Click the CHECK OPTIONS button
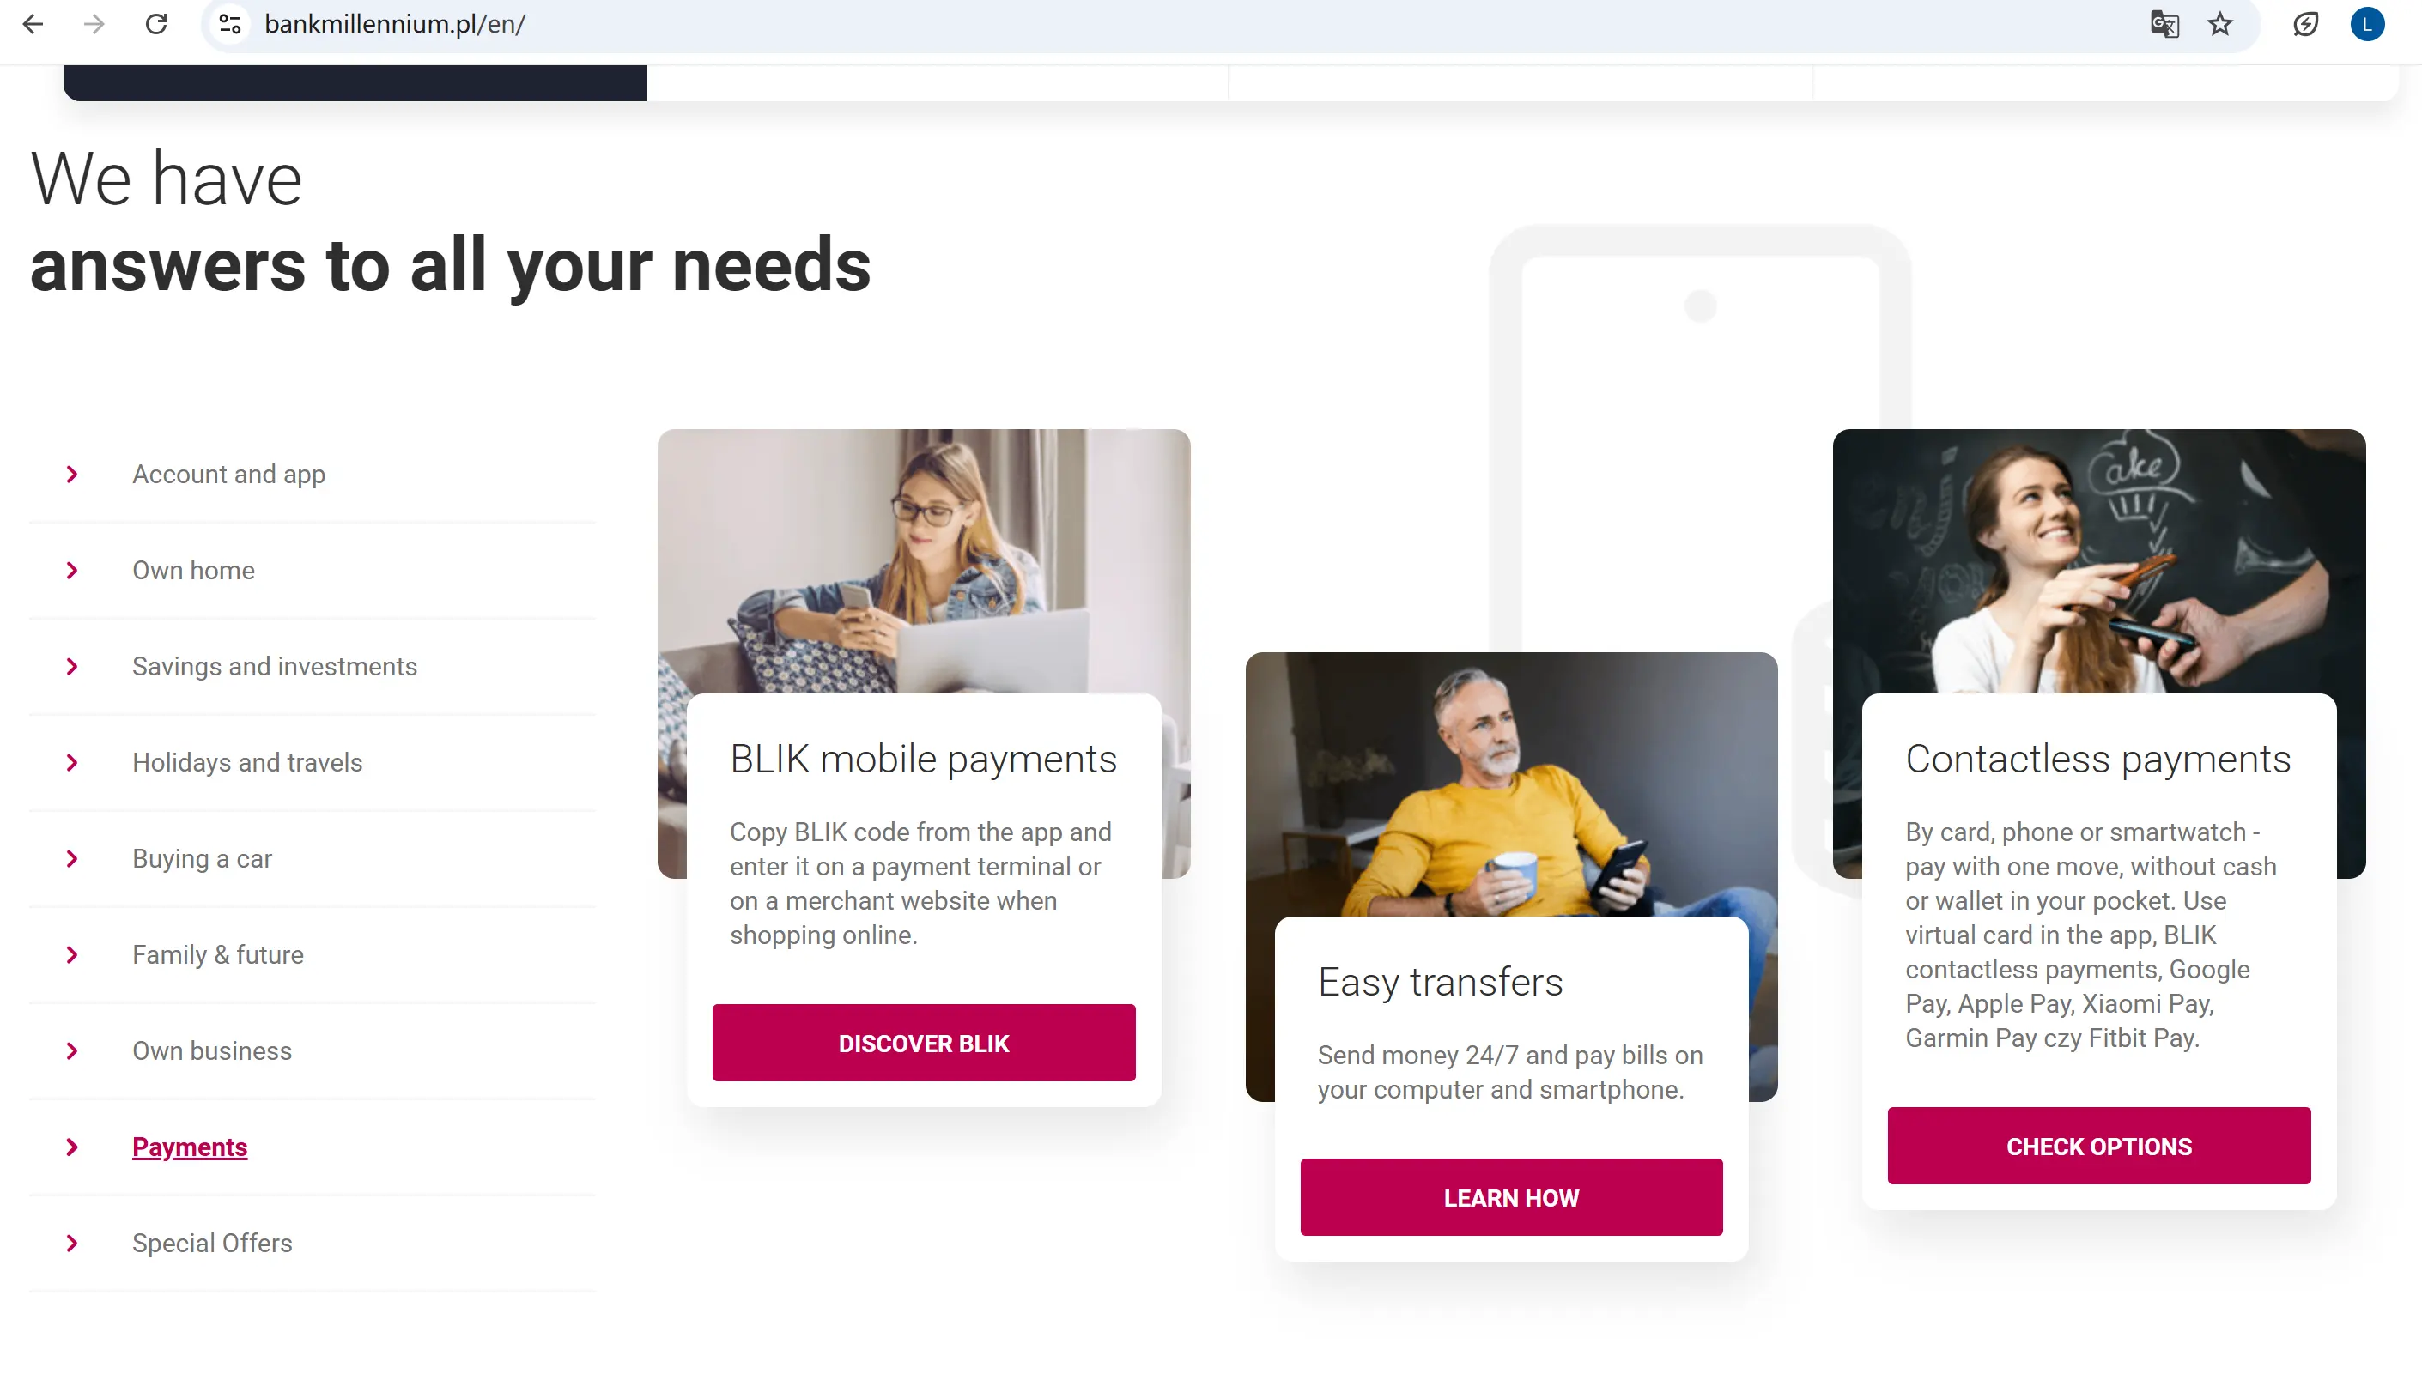This screenshot has width=2422, height=1374. pos(2098,1146)
